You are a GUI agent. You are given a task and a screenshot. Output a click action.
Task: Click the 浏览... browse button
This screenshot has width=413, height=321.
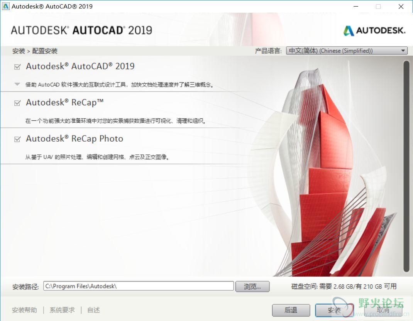tap(252, 286)
